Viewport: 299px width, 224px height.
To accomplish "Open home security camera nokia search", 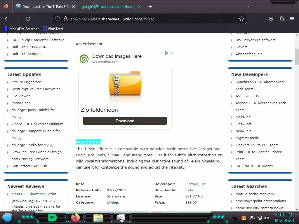I will click(259, 208).
